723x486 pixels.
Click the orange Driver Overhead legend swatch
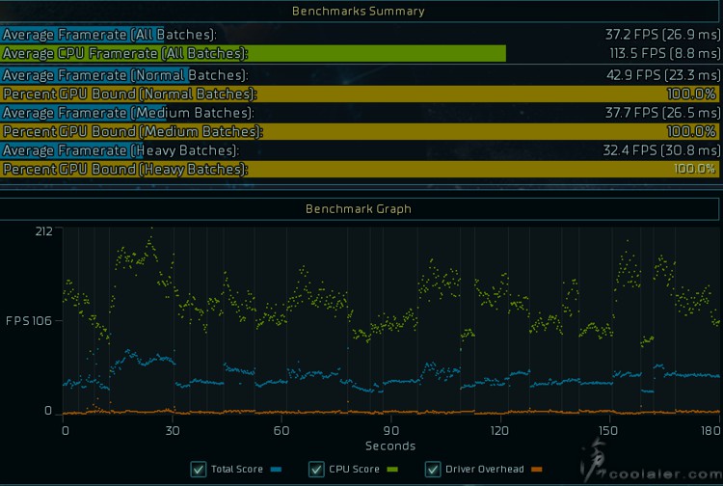pyautogui.click(x=536, y=470)
